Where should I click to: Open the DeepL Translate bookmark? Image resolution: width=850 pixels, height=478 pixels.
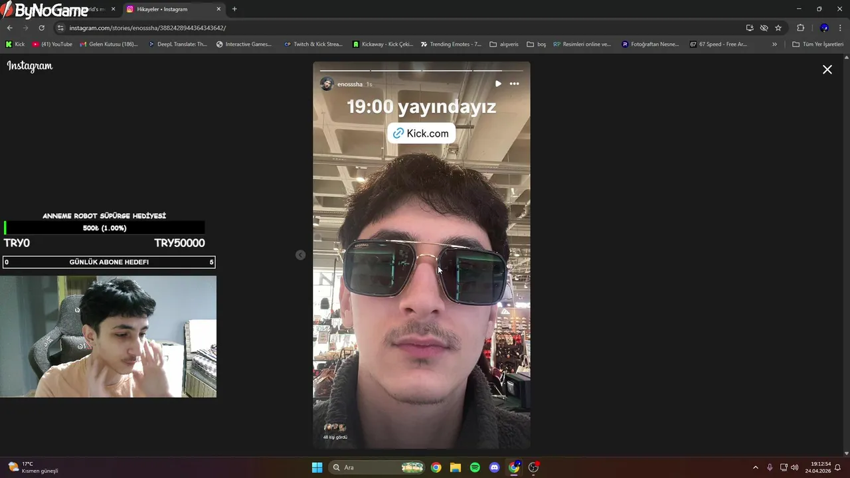coord(177,44)
